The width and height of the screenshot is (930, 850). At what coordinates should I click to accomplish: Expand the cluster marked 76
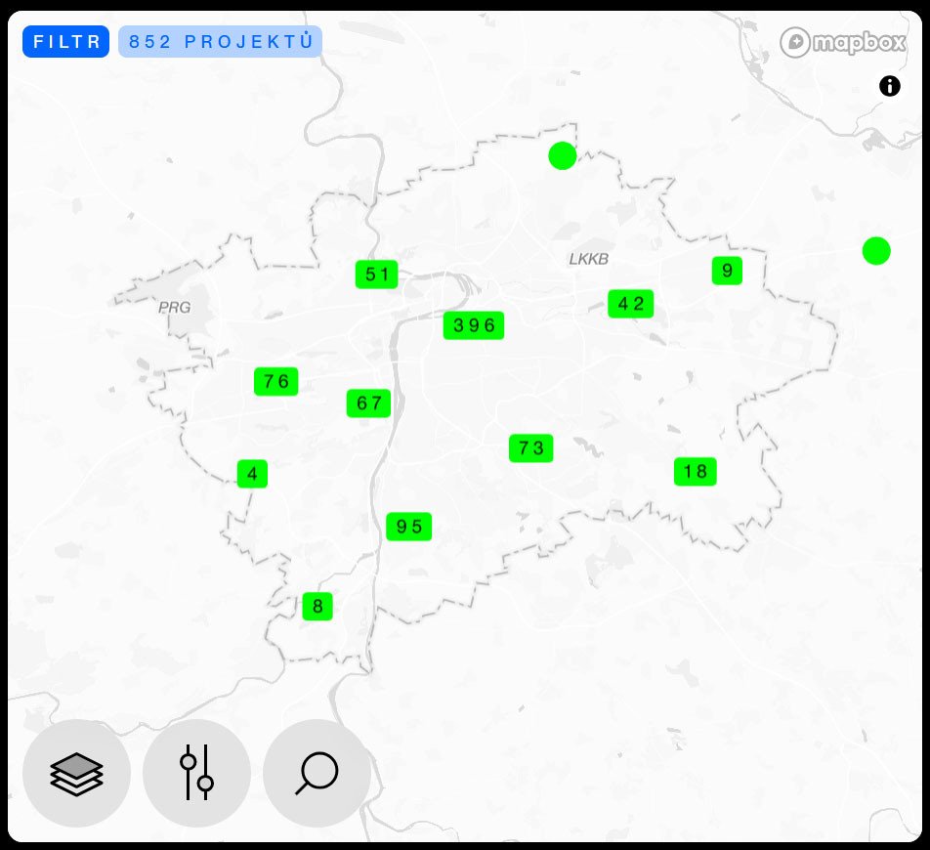point(275,381)
